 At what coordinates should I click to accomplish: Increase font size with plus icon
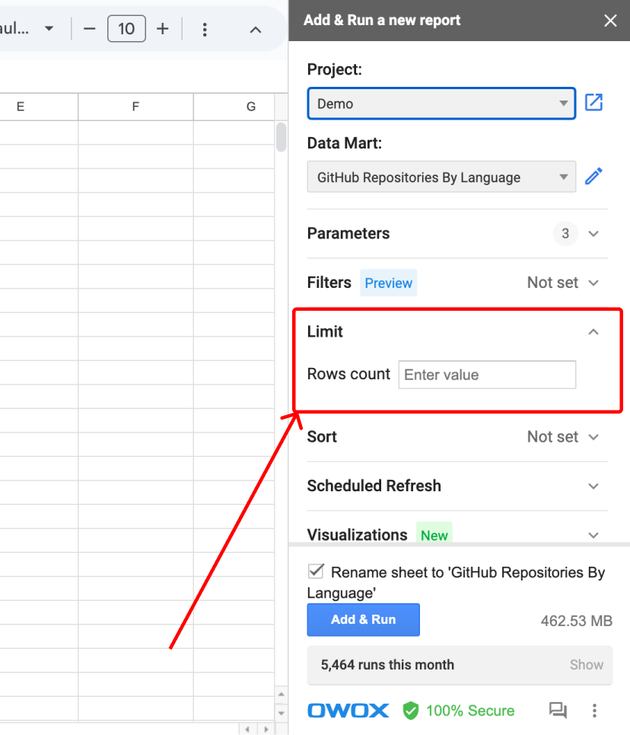tap(163, 29)
